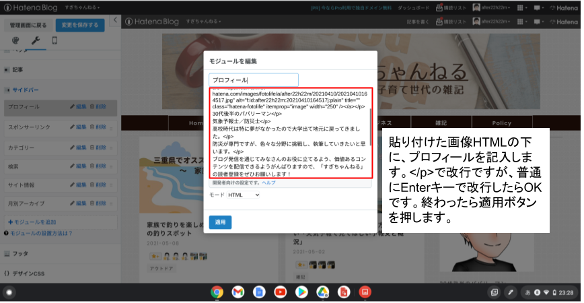Screen dimensions: 584x303
Task: Delete the プロフィール module
Action: (x=98, y=106)
